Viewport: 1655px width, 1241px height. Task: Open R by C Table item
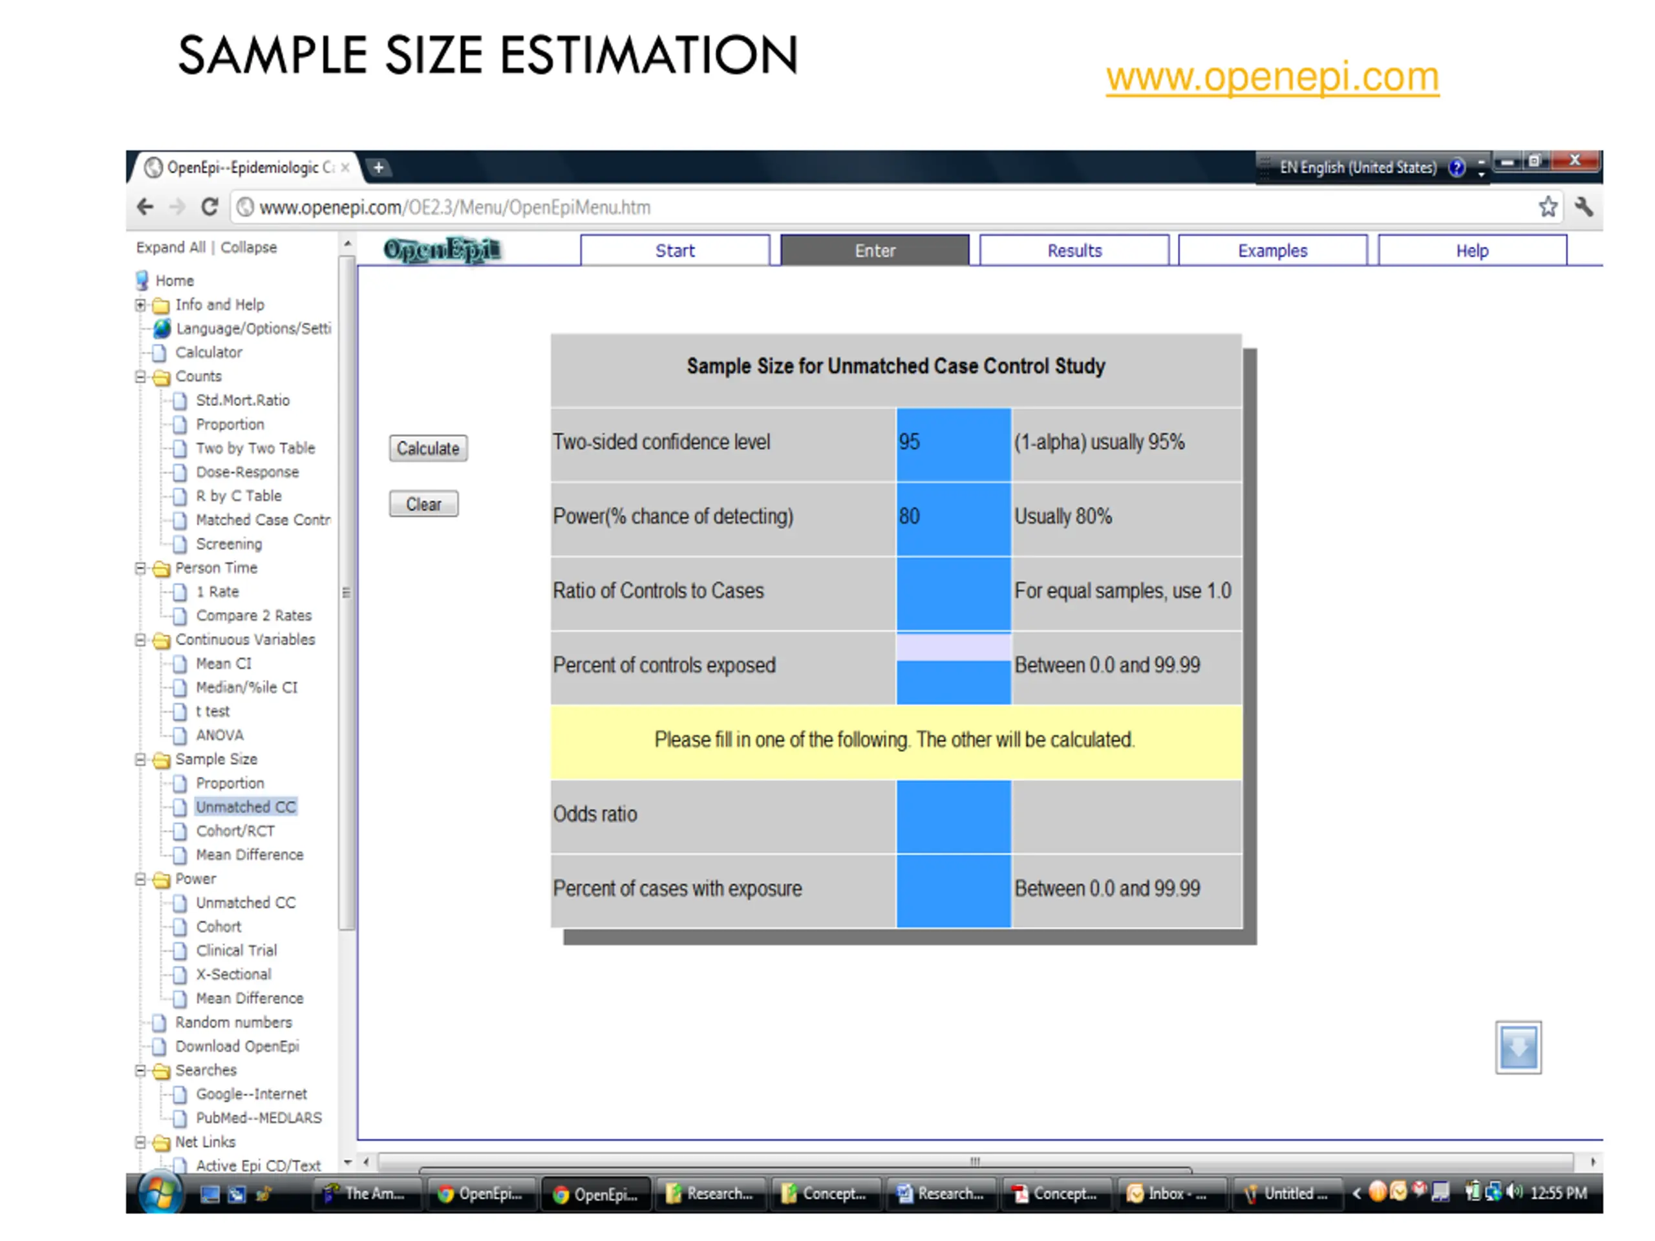pos(239,496)
